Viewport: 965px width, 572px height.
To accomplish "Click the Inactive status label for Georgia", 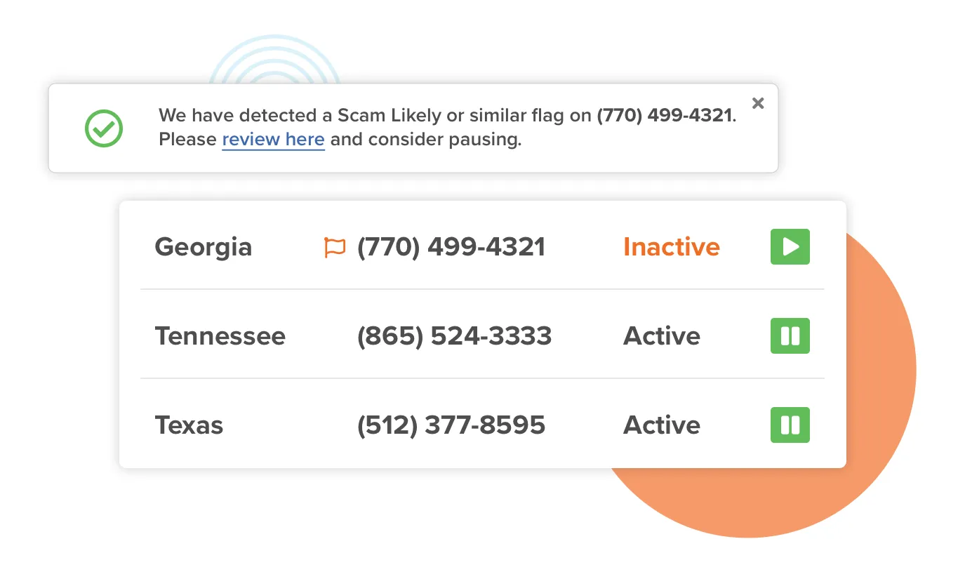I will [x=671, y=246].
